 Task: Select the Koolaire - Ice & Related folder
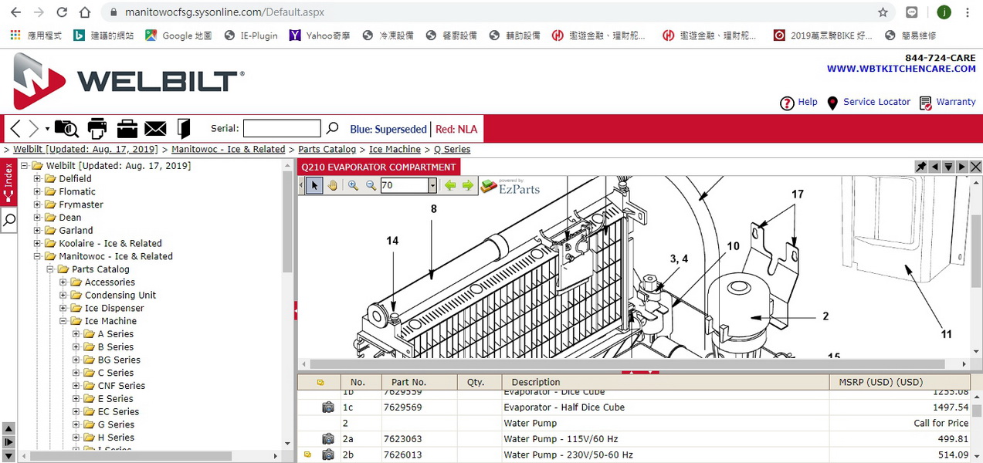[x=110, y=243]
